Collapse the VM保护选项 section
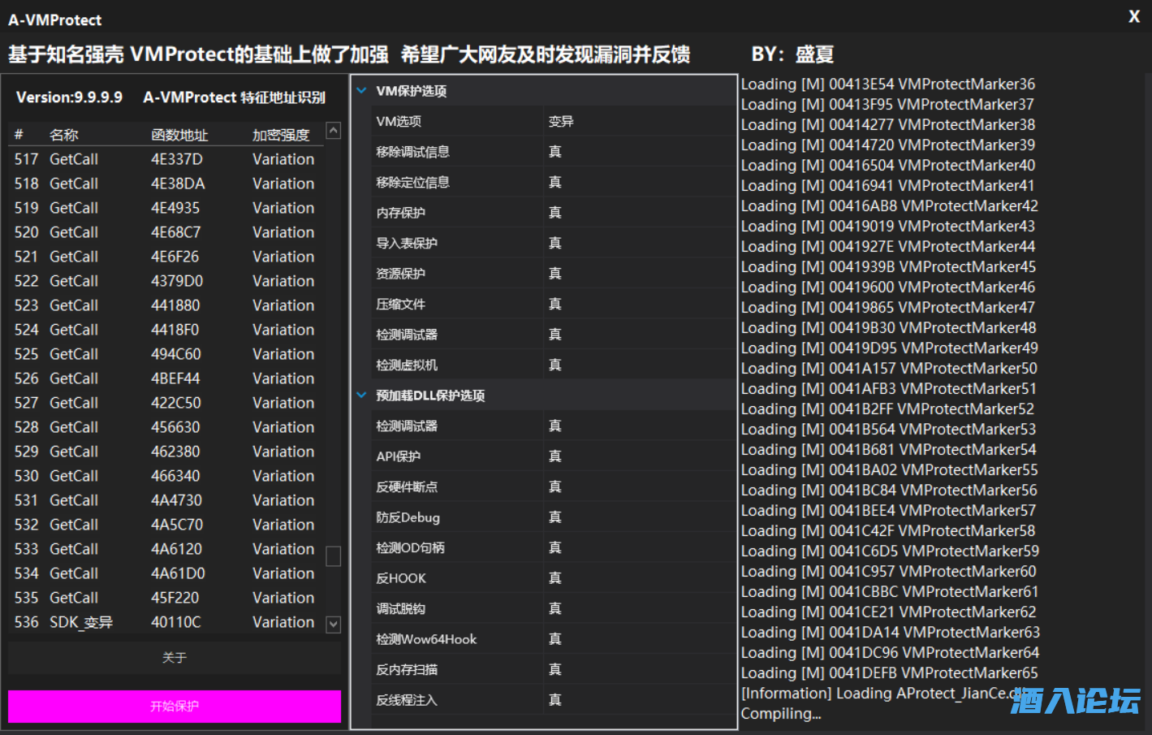Image resolution: width=1152 pixels, height=735 pixels. [x=362, y=91]
